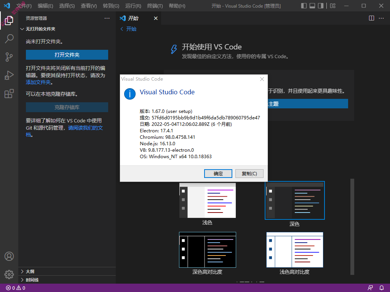Viewport: 390px width, 292px height.
Task: Open the Accounts menu icon
Action: pyautogui.click(x=9, y=256)
